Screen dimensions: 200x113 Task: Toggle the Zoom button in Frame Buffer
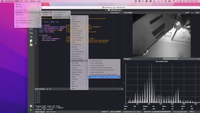click(x=192, y=13)
